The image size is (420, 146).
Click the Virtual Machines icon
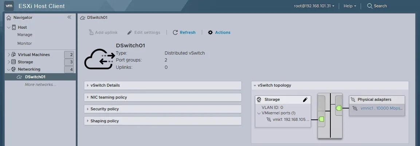[13, 55]
